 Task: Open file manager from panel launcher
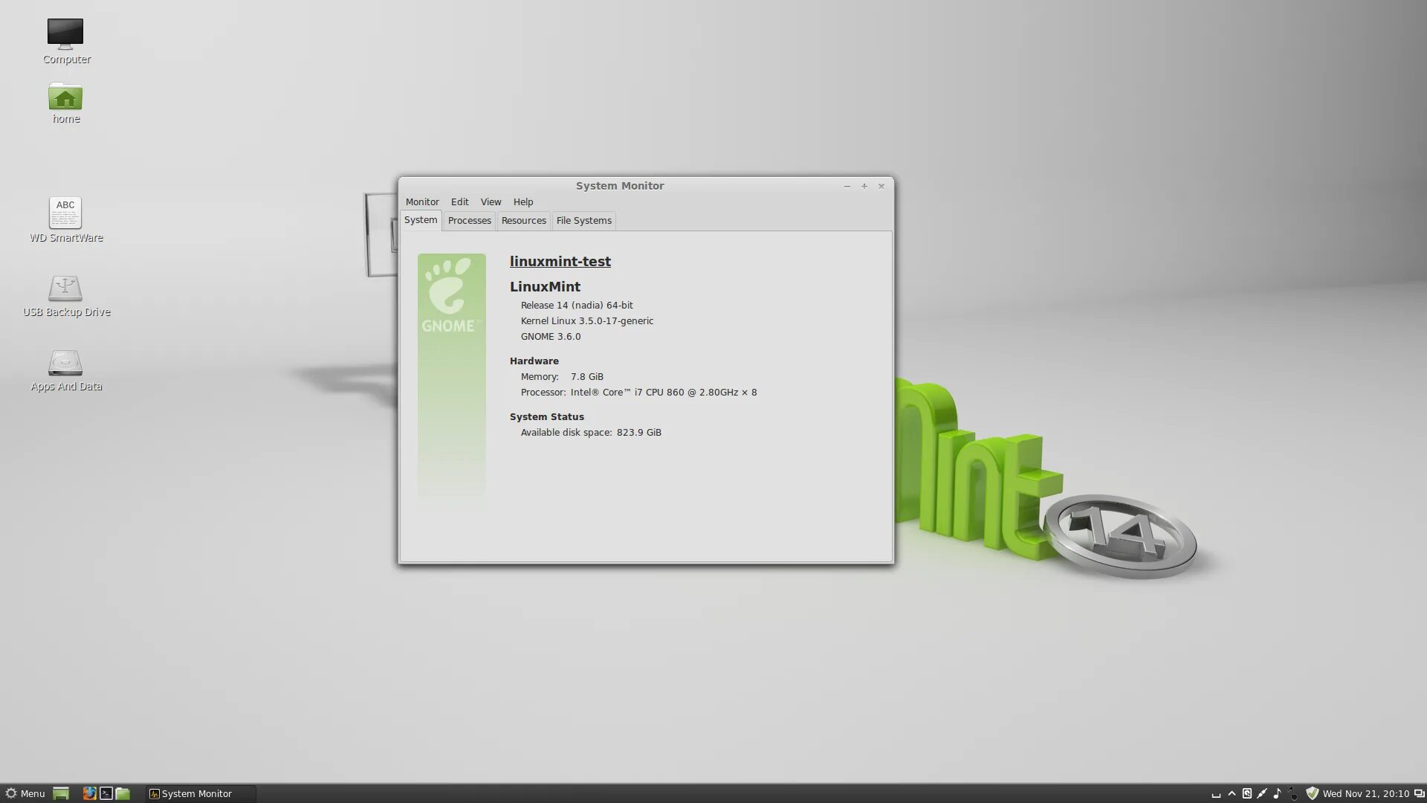coord(123,793)
